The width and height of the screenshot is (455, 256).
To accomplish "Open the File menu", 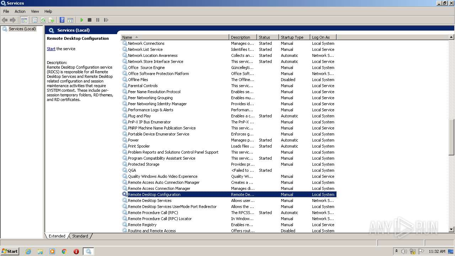I will [6, 11].
